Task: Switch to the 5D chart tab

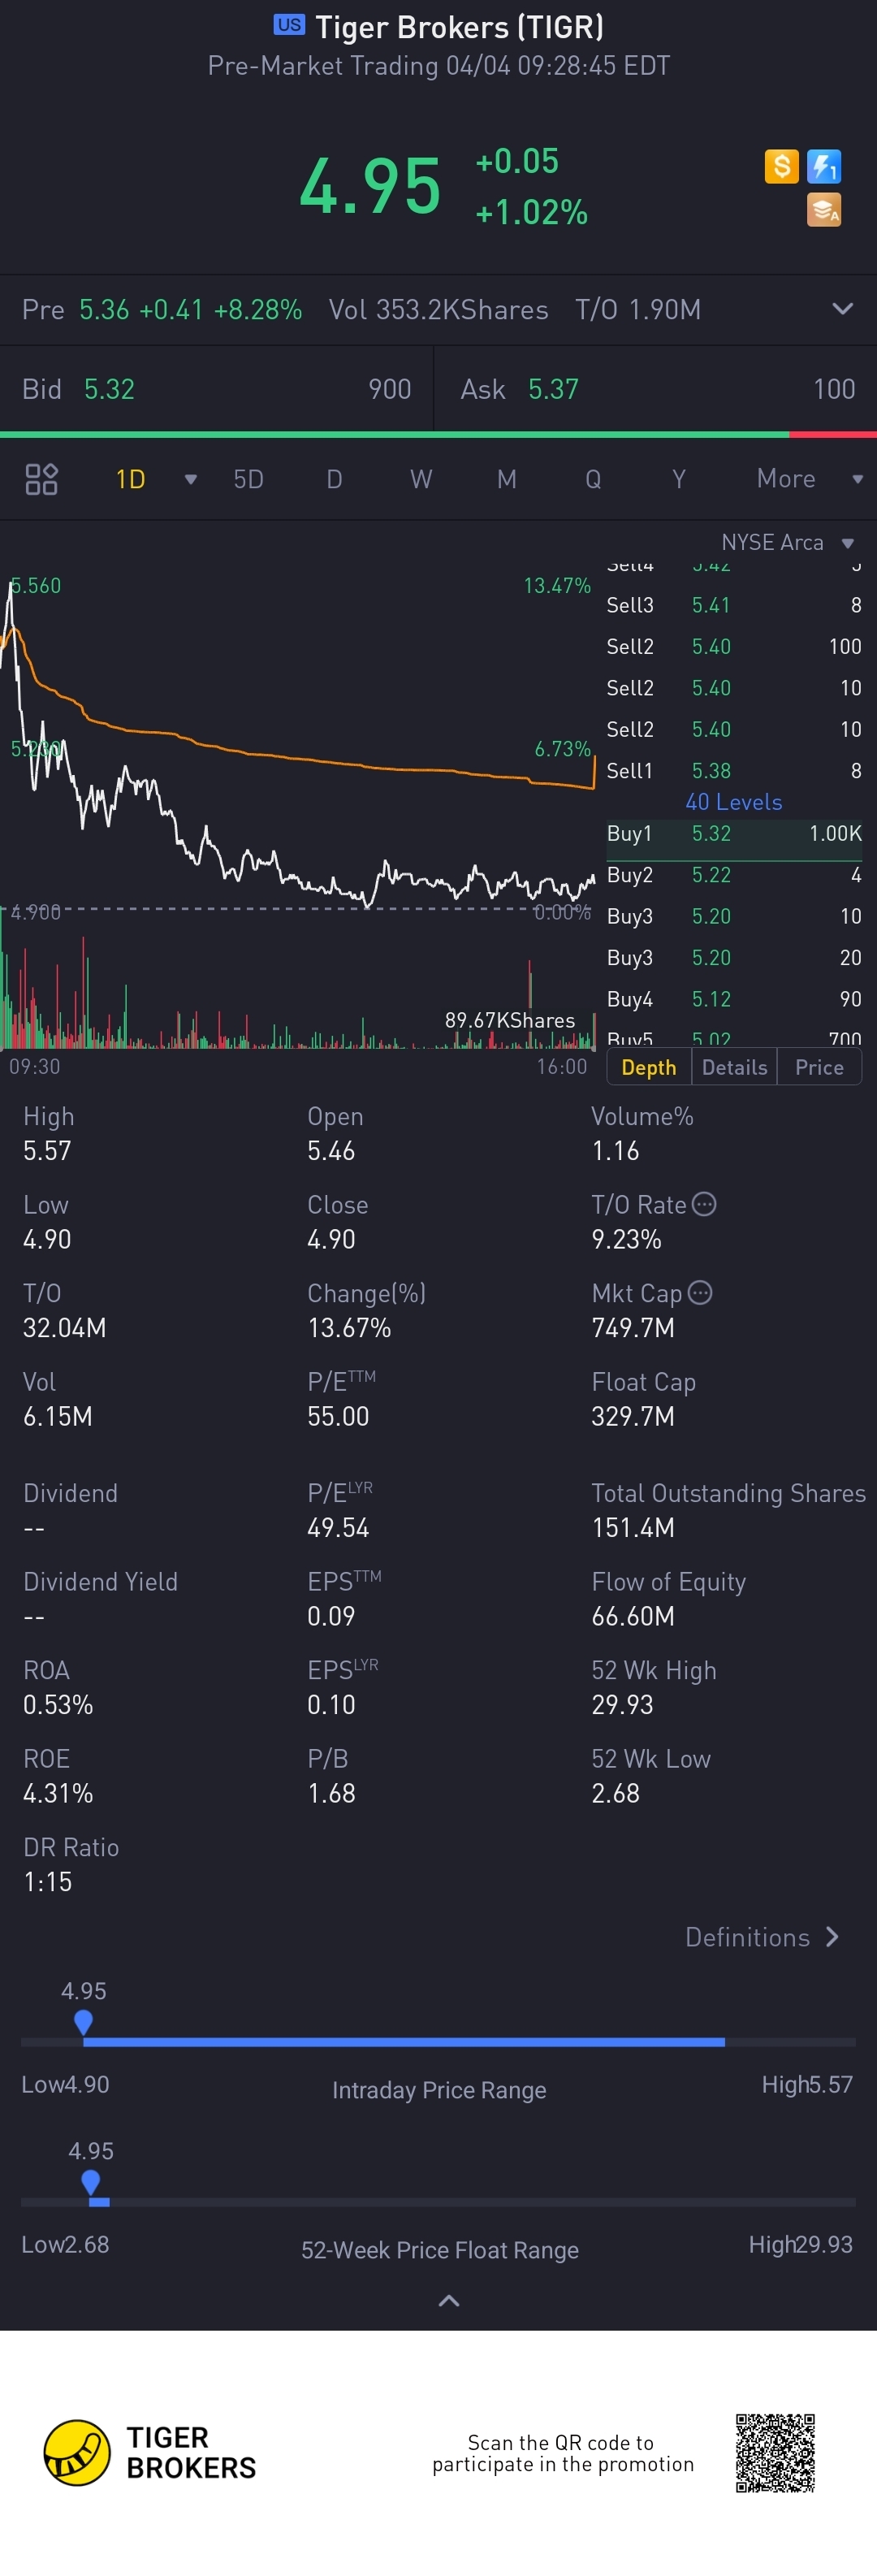Action: 248,479
